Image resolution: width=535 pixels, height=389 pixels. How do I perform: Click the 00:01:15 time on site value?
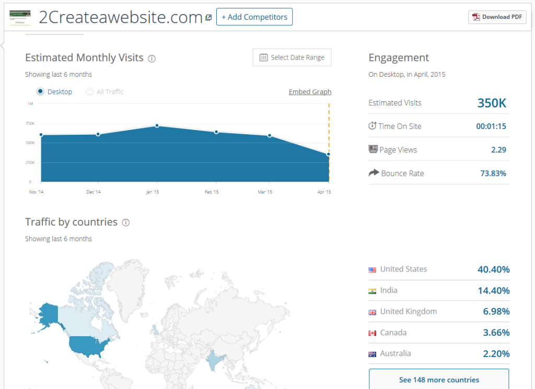pyautogui.click(x=491, y=126)
